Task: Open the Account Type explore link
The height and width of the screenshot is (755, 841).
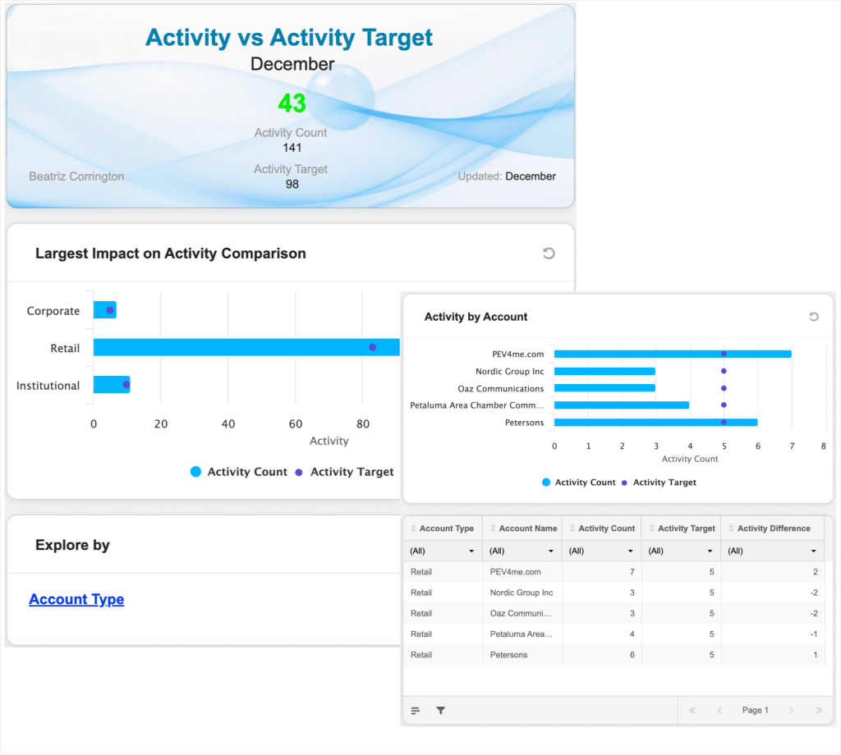Action: pyautogui.click(x=76, y=599)
